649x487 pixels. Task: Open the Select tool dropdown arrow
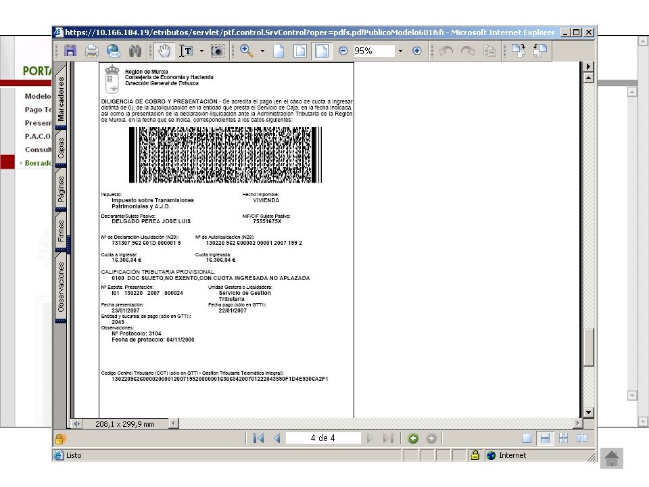coord(201,51)
